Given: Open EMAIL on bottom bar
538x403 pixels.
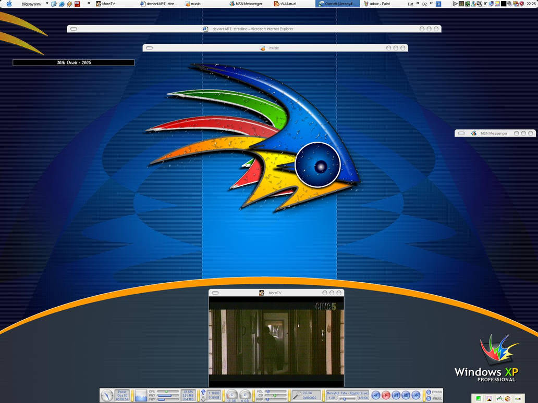Looking at the screenshot, I should pyautogui.click(x=434, y=398).
